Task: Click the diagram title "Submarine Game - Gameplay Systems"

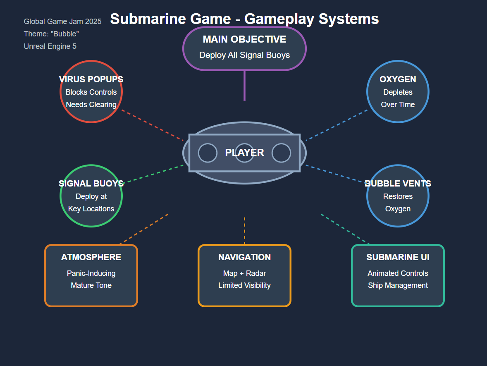Action: coord(244,19)
